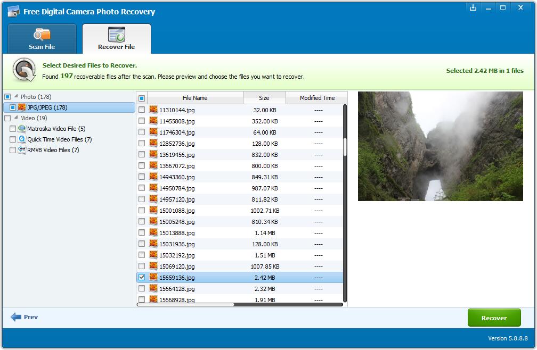Click the file icon for 11455808.jpg
Viewport: 537px width, 350px height.
[153, 121]
